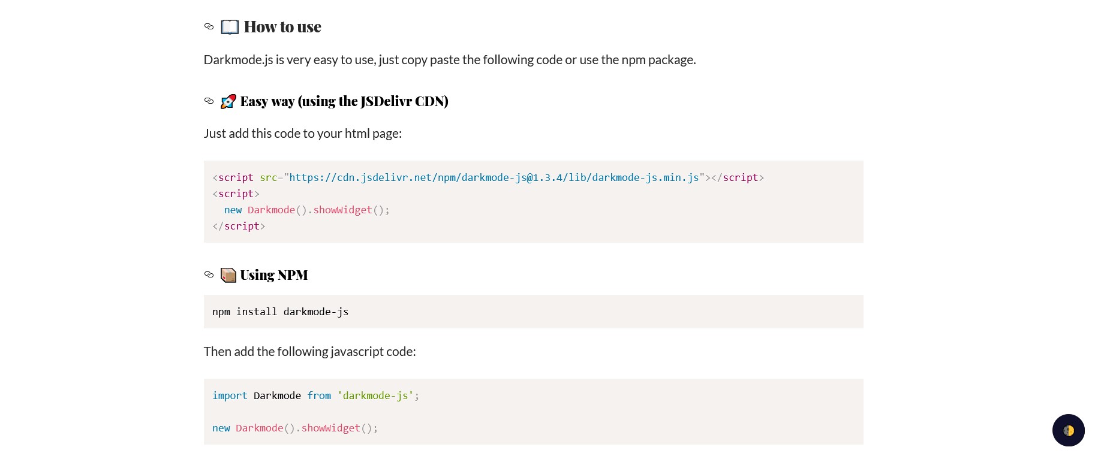Viewport: 1104px width, 462px height.
Task: Click the 'import Darkmode from' code line
Action: (316, 395)
